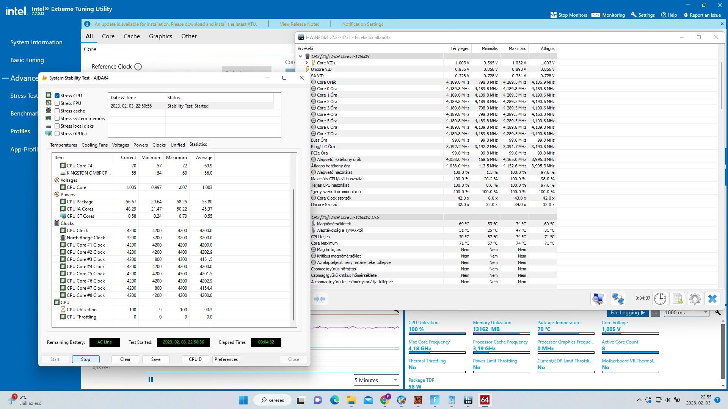Dismiss the XTU update notification bar
Screen dimensions: 728x409
(722, 23)
